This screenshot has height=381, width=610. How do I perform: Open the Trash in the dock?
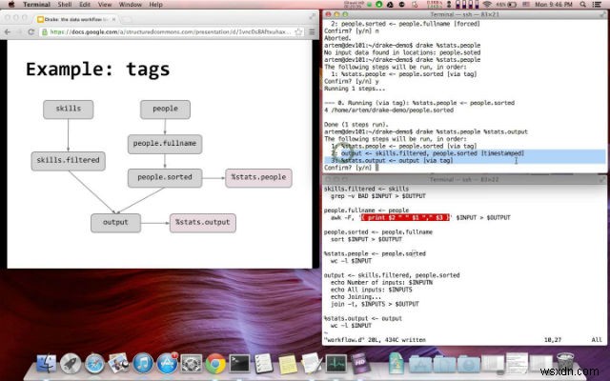[563, 364]
